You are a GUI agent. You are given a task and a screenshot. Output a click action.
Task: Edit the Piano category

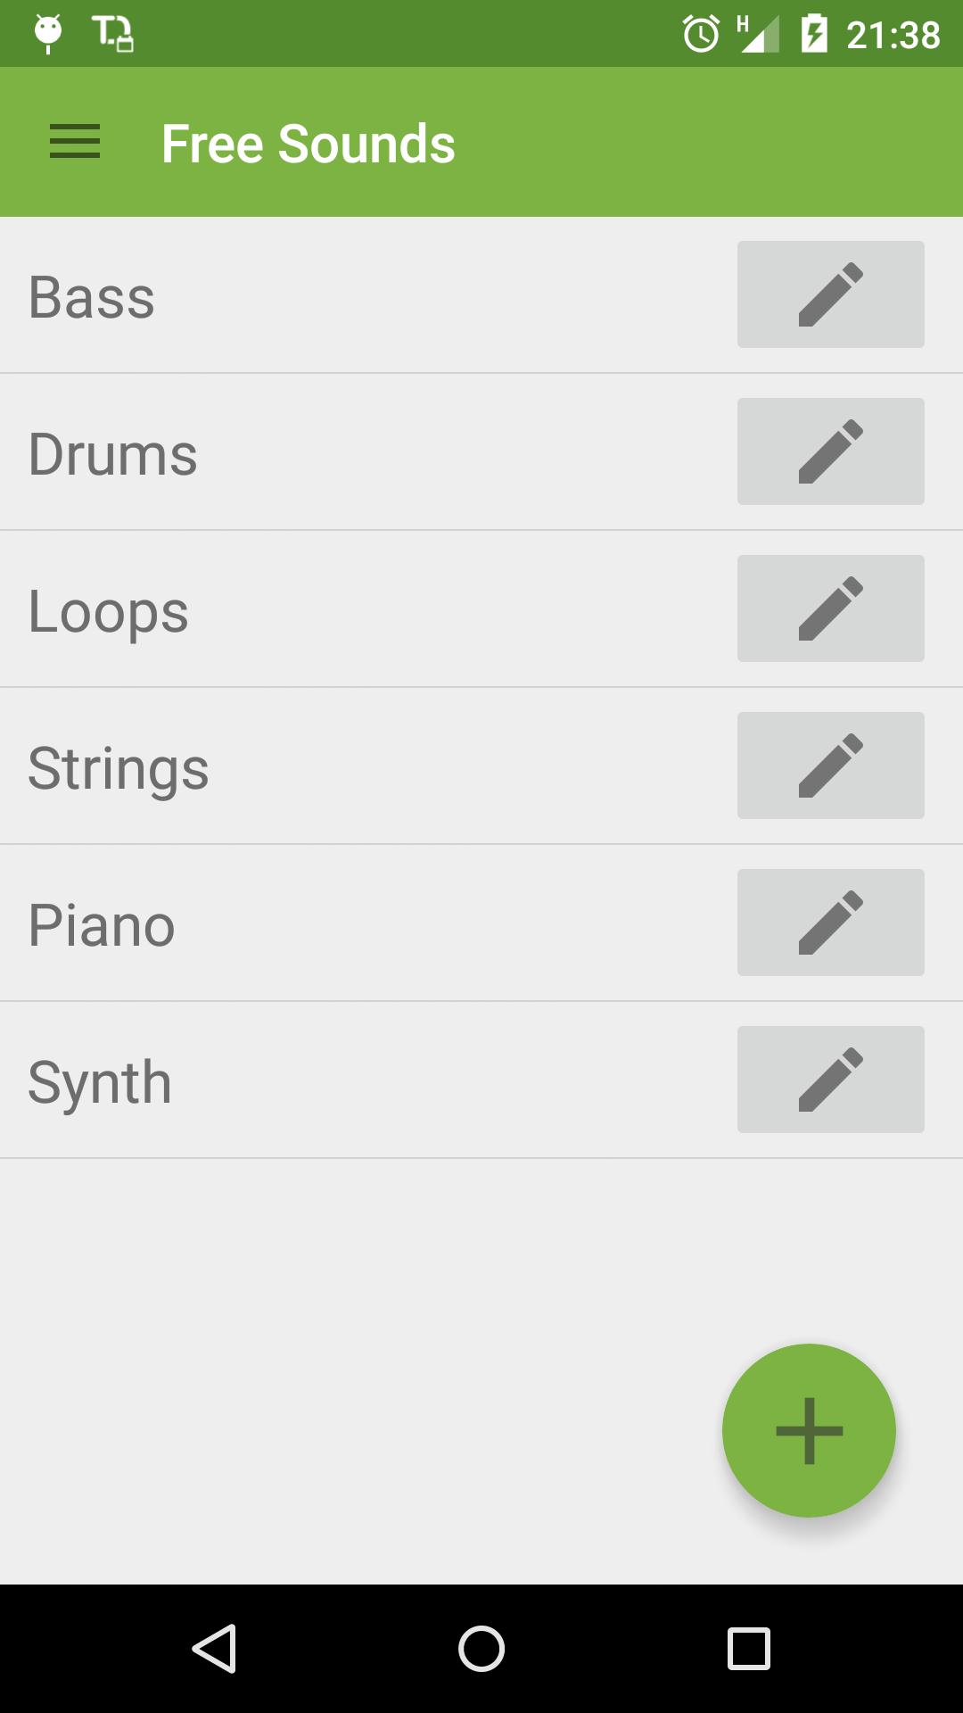click(x=830, y=923)
